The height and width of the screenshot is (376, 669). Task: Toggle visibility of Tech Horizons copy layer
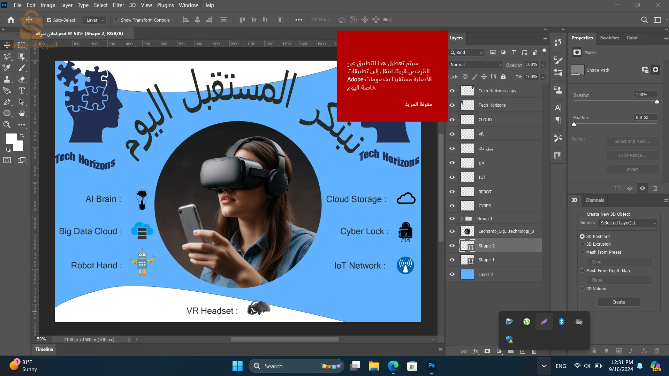pyautogui.click(x=451, y=91)
